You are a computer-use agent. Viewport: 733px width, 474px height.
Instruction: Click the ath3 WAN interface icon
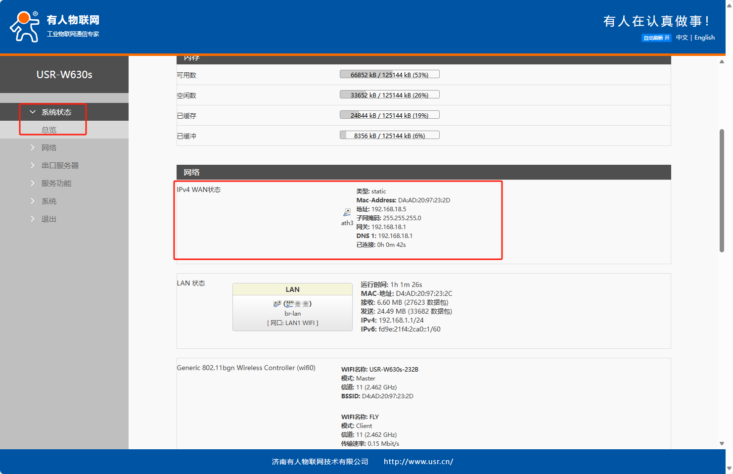[x=347, y=212]
